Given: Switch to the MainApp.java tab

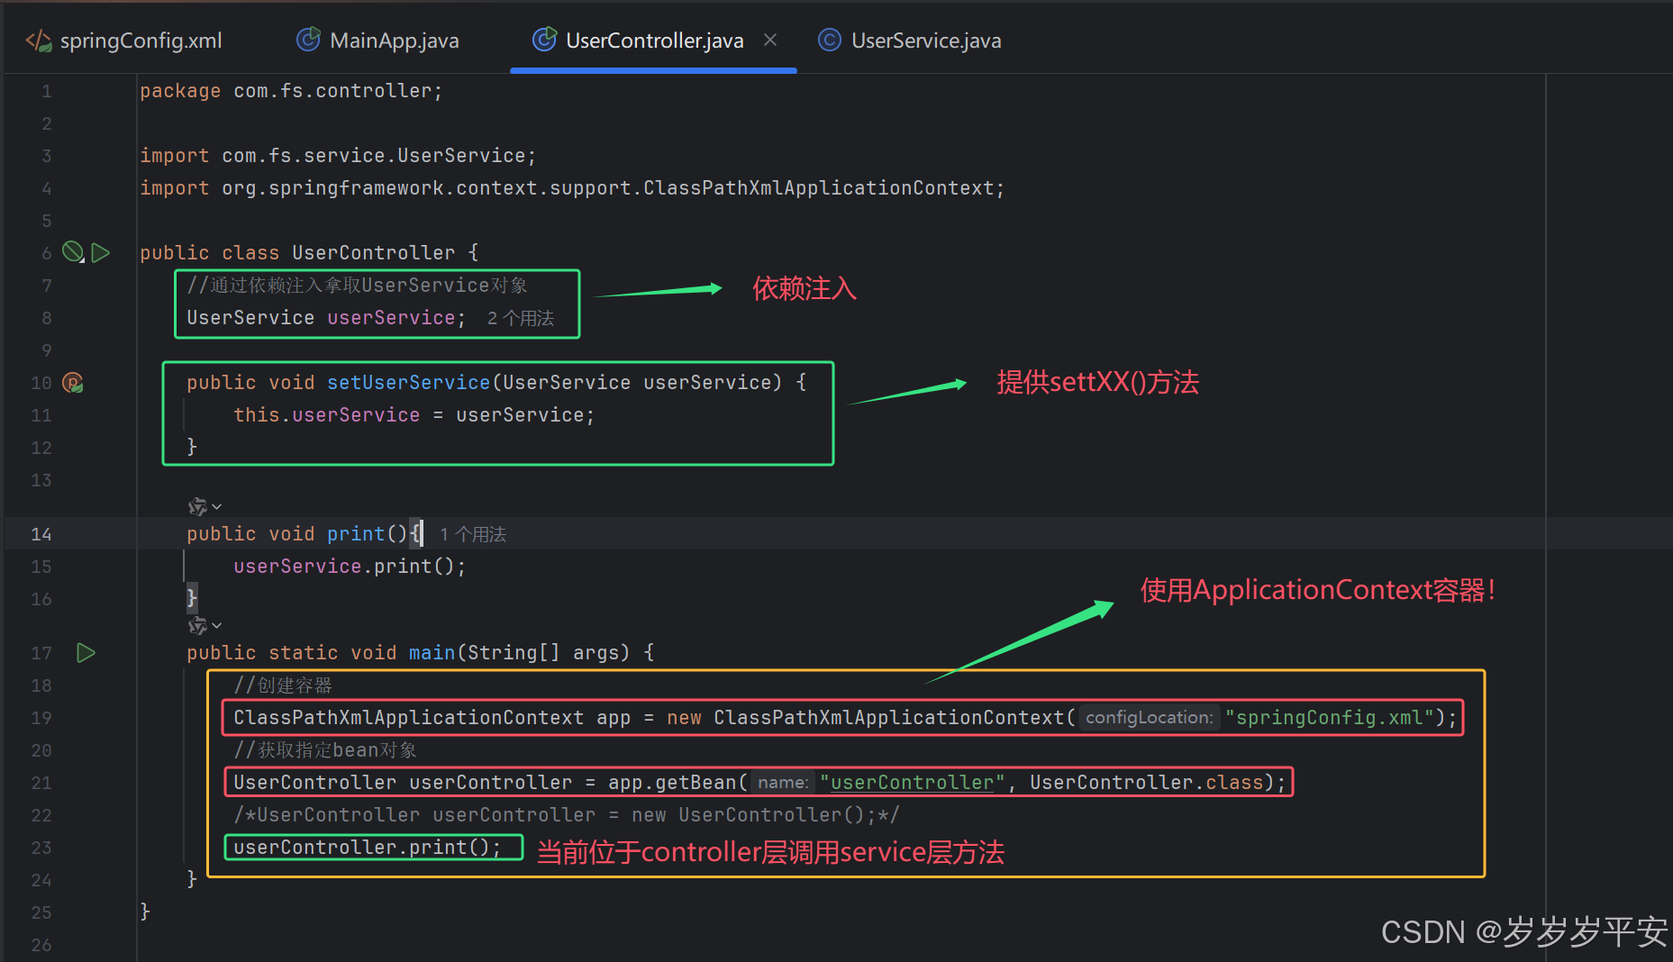Looking at the screenshot, I should (x=394, y=40).
